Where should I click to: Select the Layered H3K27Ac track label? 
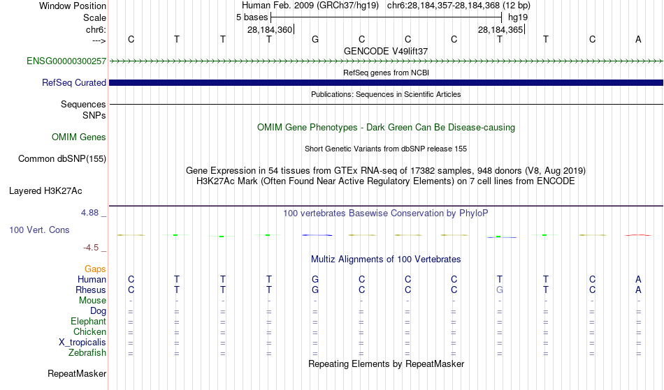coord(45,191)
